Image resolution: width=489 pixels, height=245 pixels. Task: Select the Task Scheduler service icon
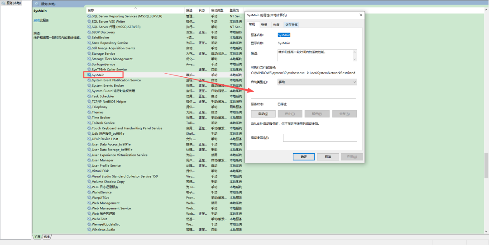click(x=89, y=96)
